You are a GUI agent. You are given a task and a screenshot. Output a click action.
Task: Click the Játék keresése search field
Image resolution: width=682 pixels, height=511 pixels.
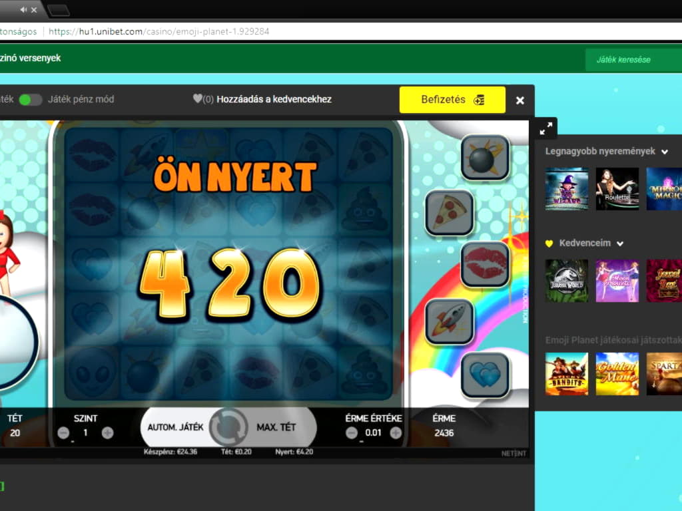633,59
